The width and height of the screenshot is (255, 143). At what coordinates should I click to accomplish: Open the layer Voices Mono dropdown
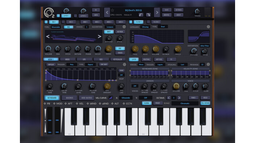(x=141, y=65)
